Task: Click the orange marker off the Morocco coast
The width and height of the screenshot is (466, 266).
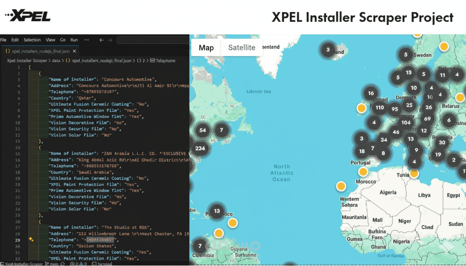Action: 341,186
